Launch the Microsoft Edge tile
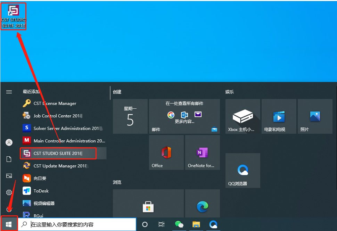The height and width of the screenshot is (231, 337). point(203,203)
